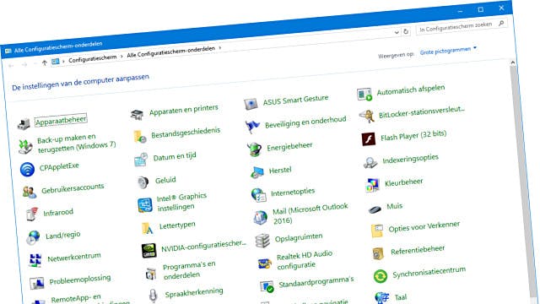
Task: Open Intel Graphics instellingen icon
Action: (x=145, y=205)
